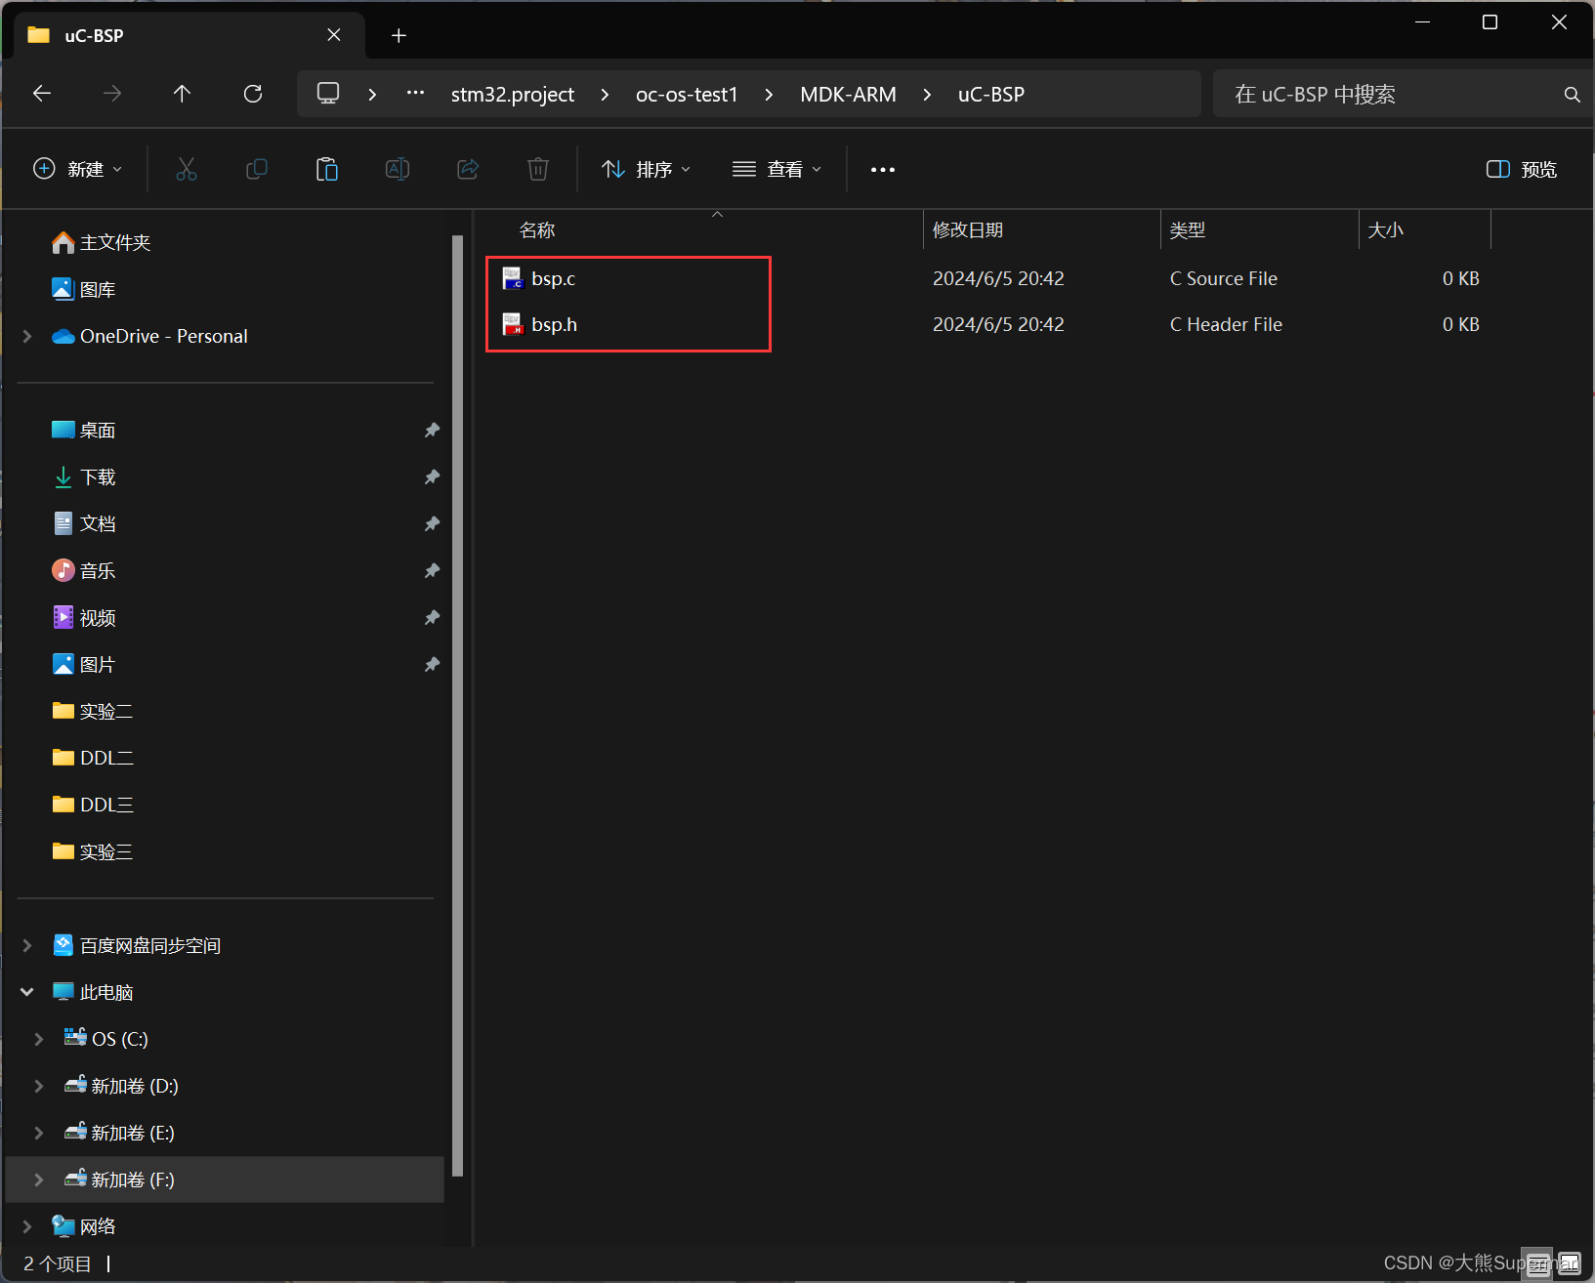Screen dimensions: 1595x1283
Task: Go back to previous folder
Action: [42, 94]
